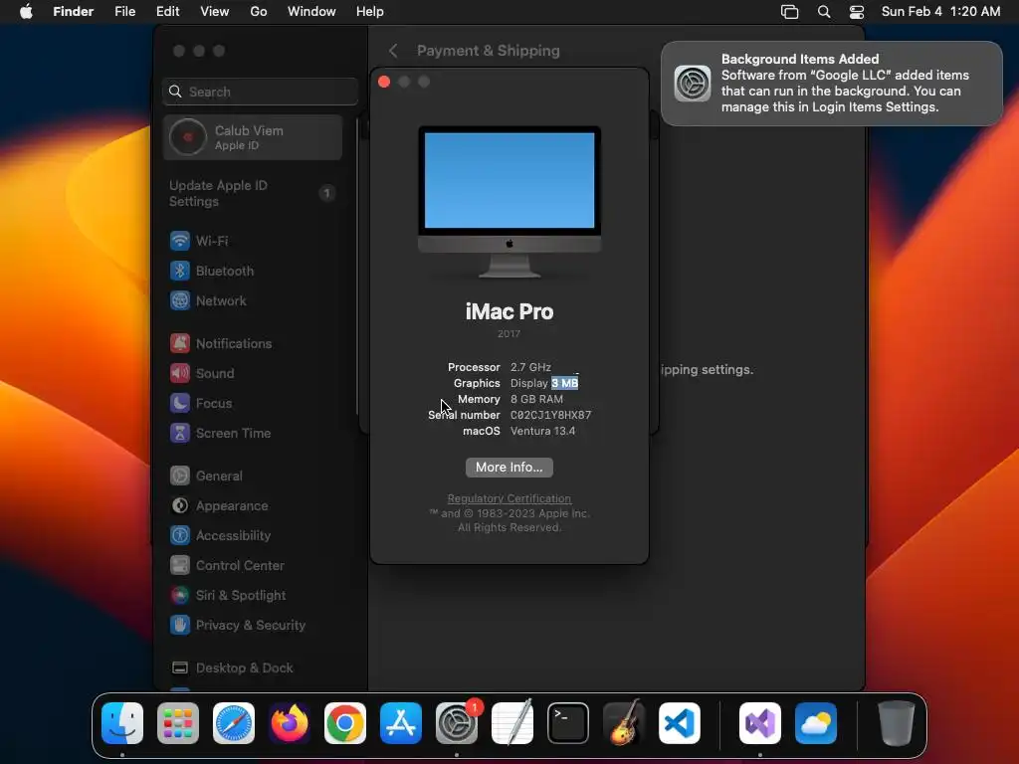
Task: Select serial number C02CJ1Y8HX87 text
Action: tap(550, 415)
